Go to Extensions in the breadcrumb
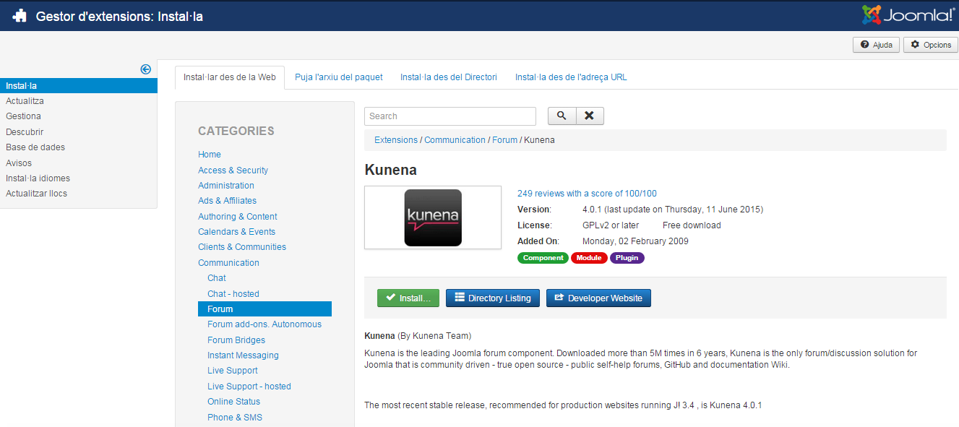 click(395, 140)
